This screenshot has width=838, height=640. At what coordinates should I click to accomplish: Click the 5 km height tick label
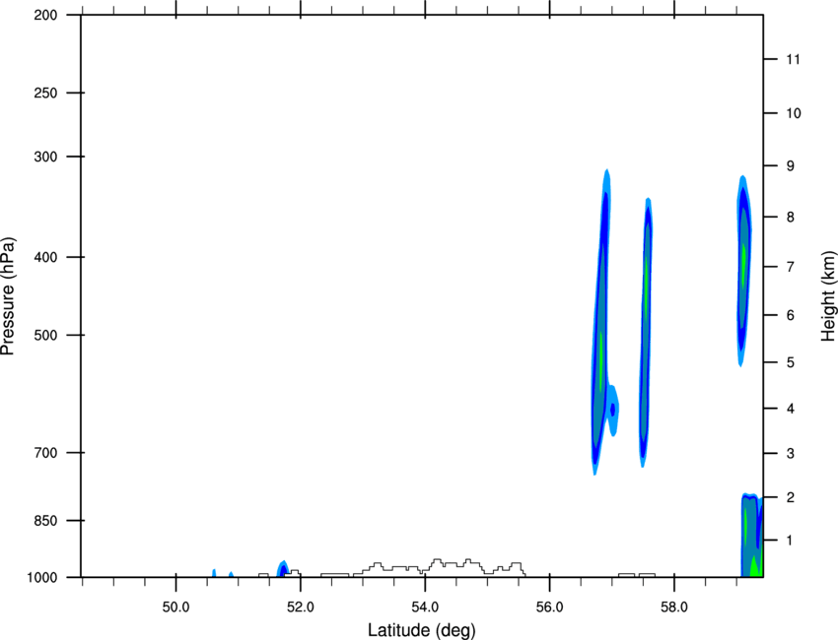(790, 362)
